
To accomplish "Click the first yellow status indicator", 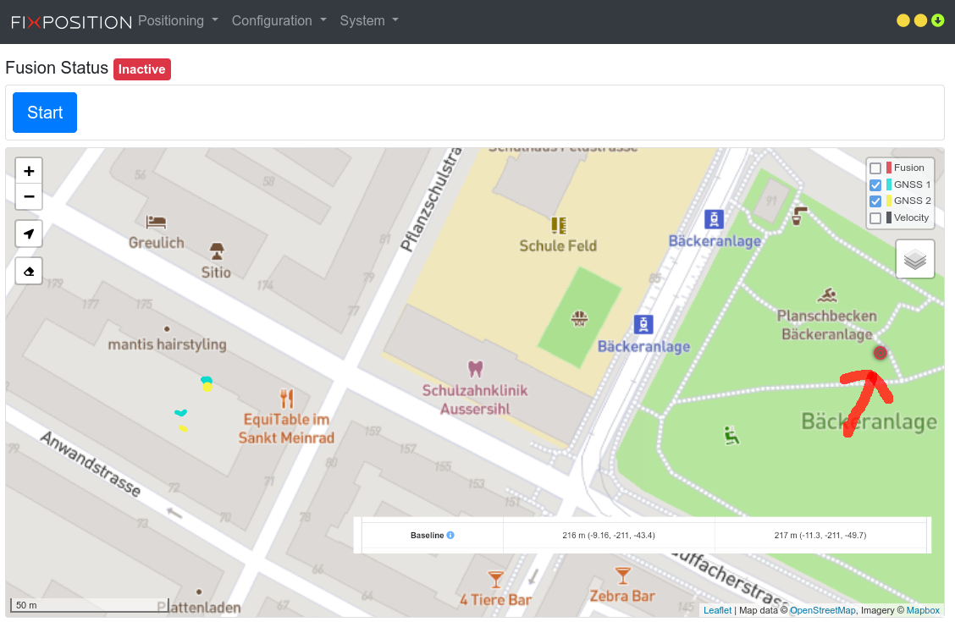I will [903, 20].
